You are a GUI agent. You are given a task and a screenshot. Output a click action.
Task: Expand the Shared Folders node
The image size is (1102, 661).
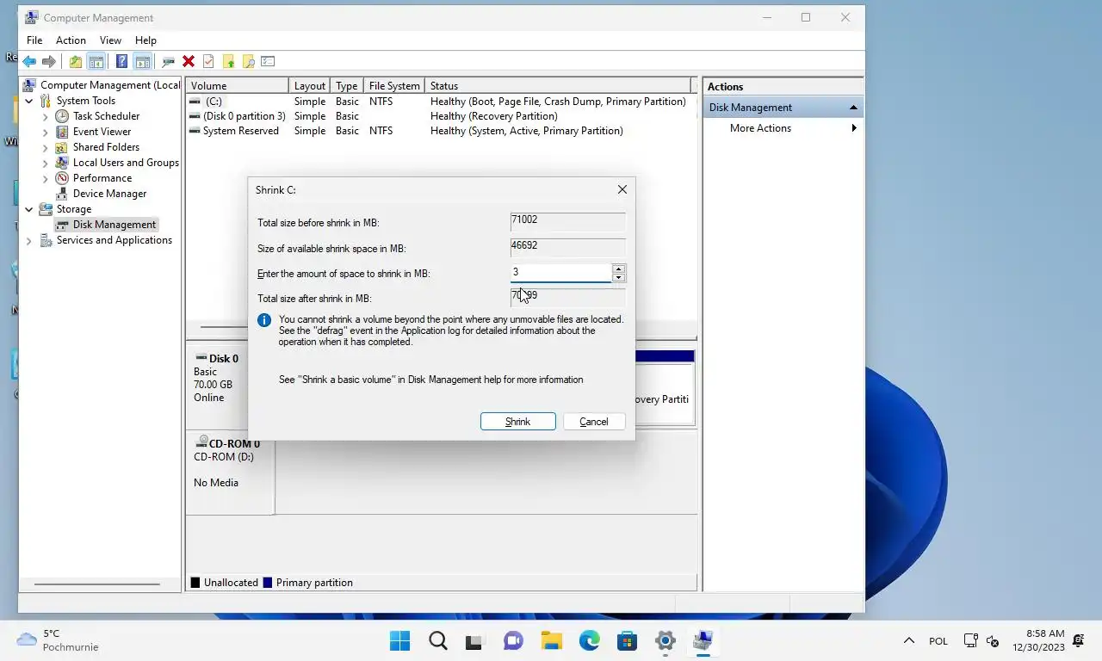click(x=45, y=147)
